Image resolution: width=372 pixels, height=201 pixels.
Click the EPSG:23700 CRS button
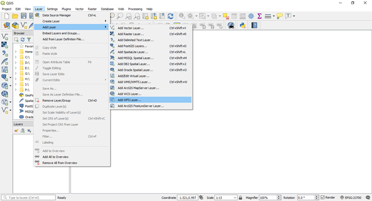(x=351, y=197)
